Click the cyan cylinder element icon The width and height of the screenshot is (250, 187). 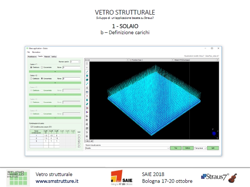coord(87,100)
